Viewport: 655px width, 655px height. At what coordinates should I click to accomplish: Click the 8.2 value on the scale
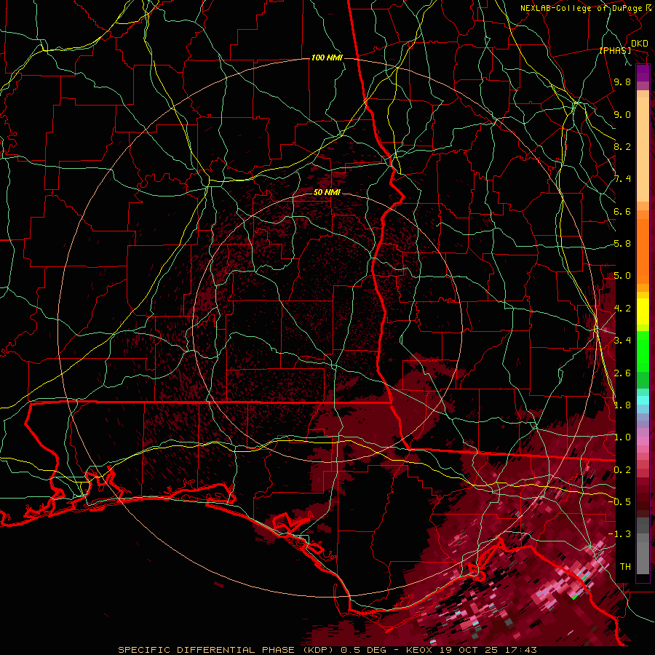click(622, 146)
